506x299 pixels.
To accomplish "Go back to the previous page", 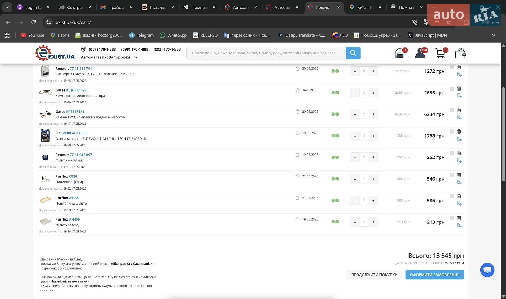I will pyautogui.click(x=8, y=22).
